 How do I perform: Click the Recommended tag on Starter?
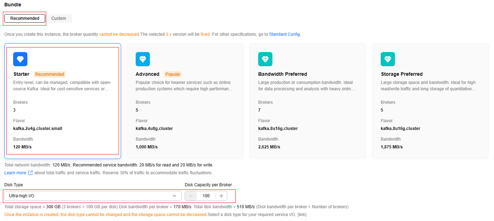click(x=50, y=74)
